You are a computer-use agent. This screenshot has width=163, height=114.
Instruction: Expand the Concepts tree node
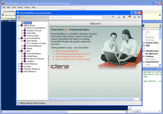click(19, 67)
